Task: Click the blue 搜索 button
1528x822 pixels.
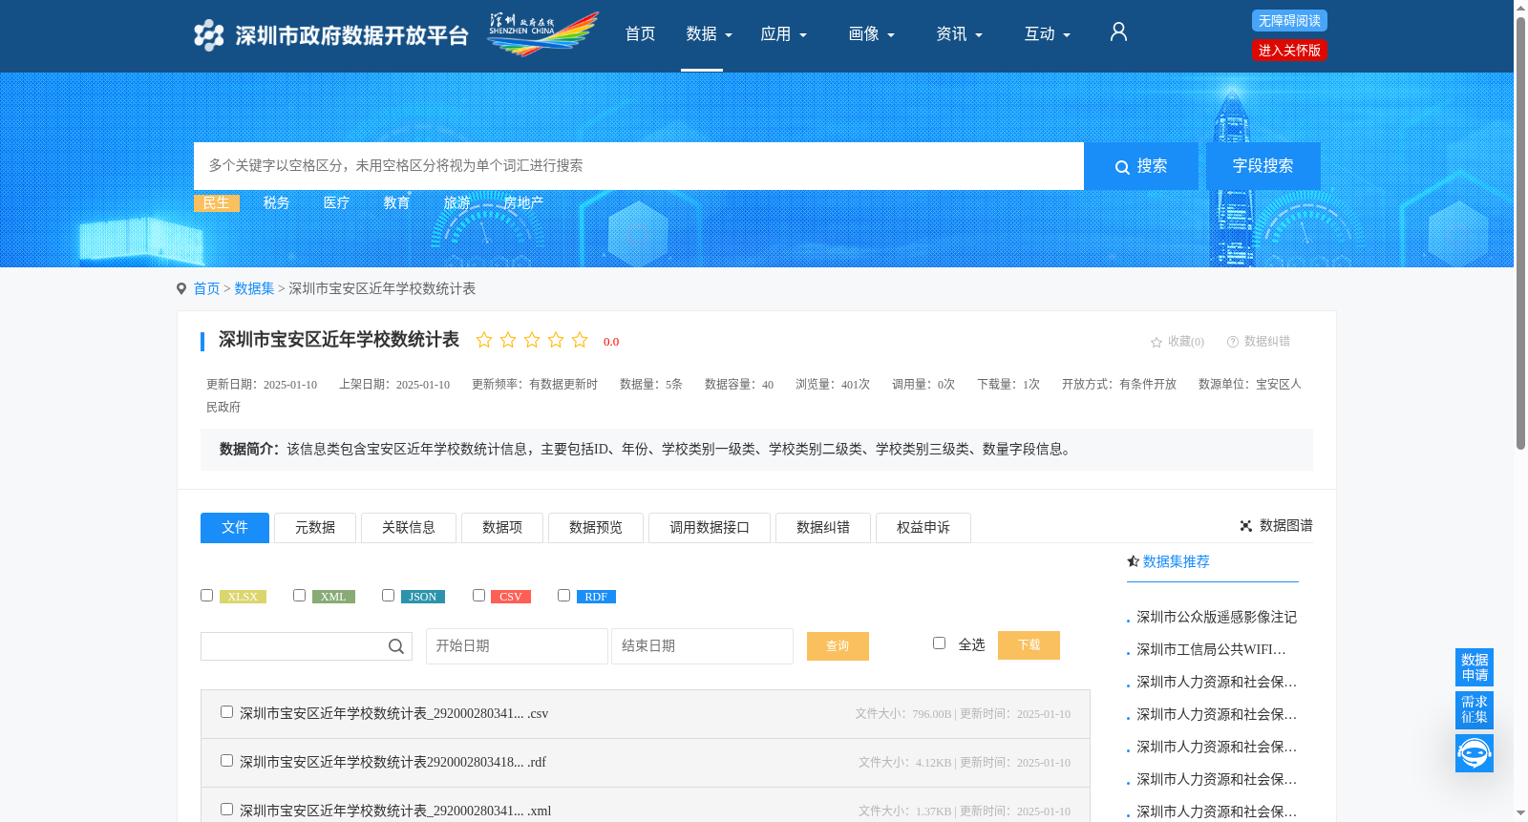Action: coord(1141,166)
